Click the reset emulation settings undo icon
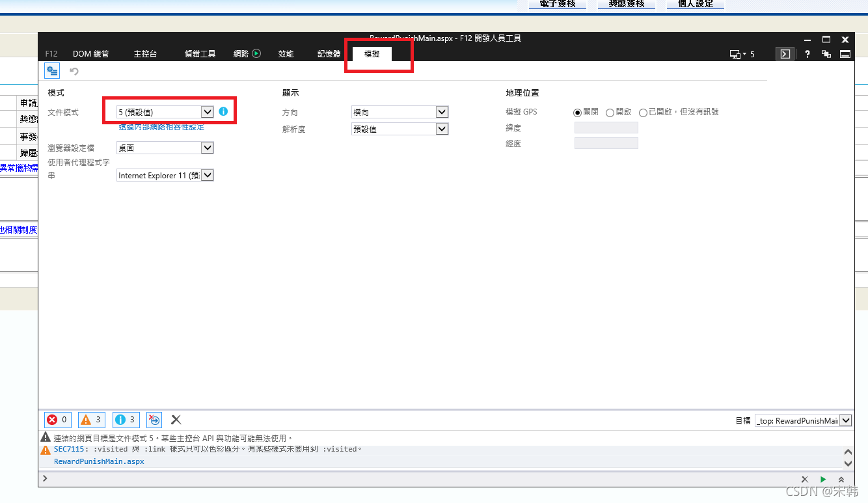Viewport: 868px width, 503px height. click(x=74, y=71)
